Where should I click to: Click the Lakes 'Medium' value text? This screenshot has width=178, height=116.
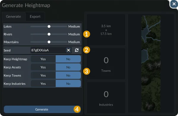[x=74, y=27]
